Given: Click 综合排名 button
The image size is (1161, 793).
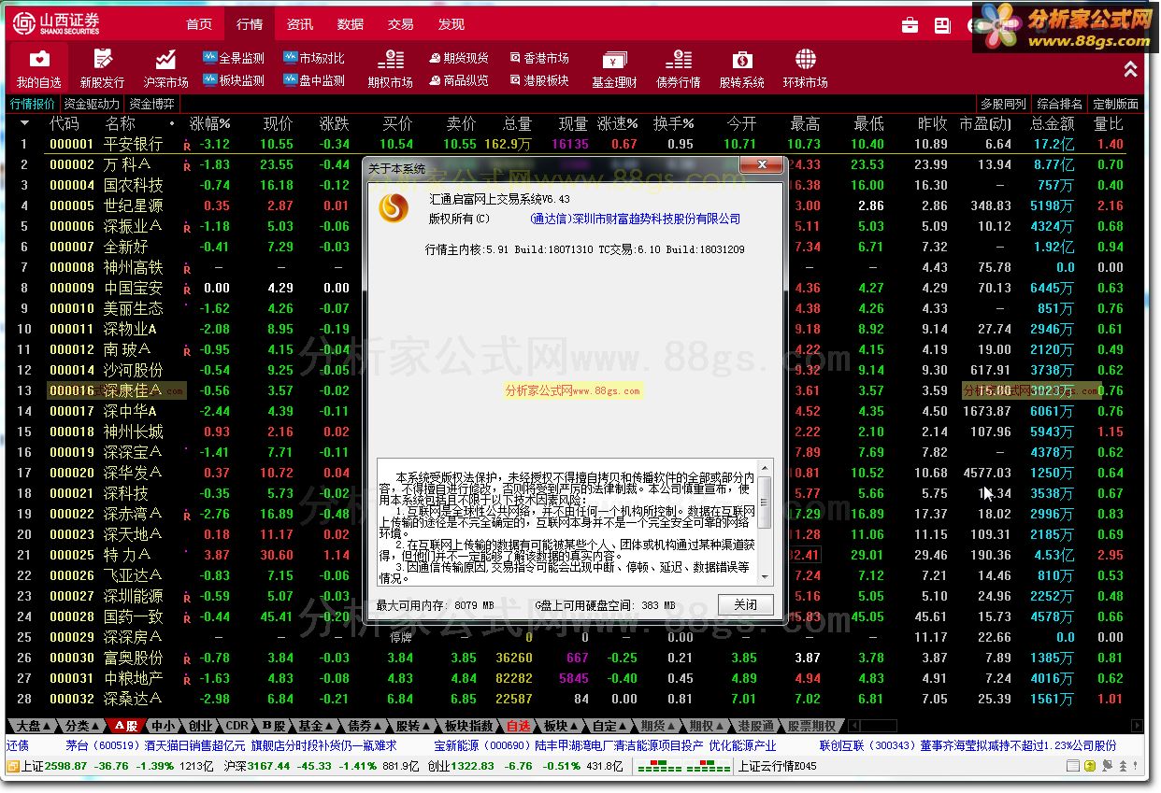Looking at the screenshot, I should [x=1060, y=104].
